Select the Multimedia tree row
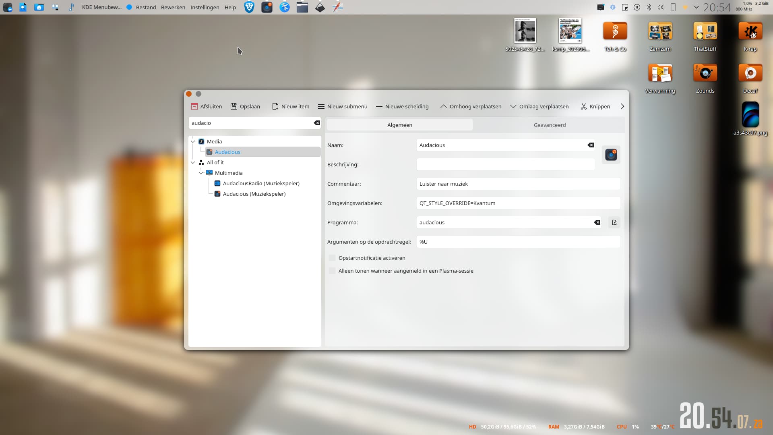Image resolution: width=773 pixels, height=435 pixels. pyautogui.click(x=229, y=173)
